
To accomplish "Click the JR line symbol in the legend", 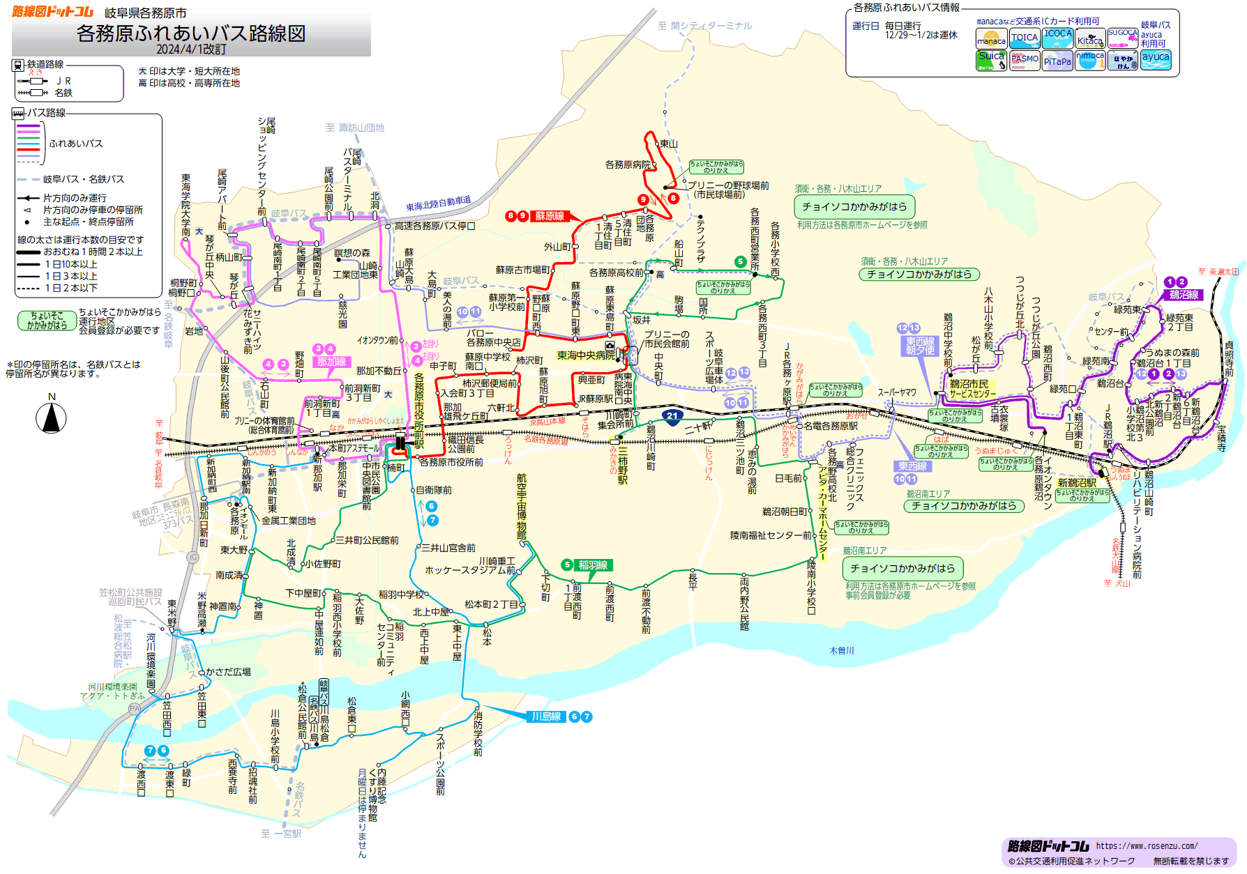I will click(x=33, y=81).
